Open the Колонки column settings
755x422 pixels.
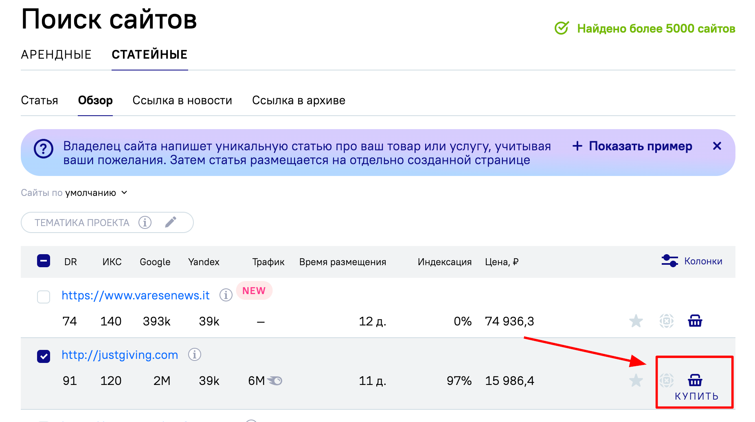click(692, 261)
